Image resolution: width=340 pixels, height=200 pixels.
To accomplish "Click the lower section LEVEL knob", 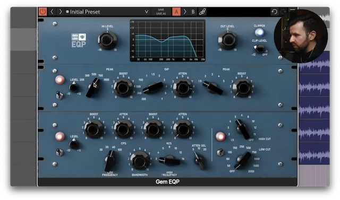I will (x=74, y=144).
